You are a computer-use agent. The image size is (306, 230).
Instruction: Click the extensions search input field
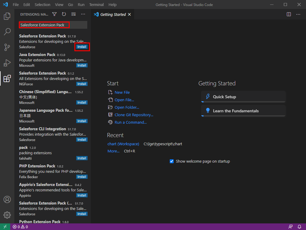coord(53,25)
